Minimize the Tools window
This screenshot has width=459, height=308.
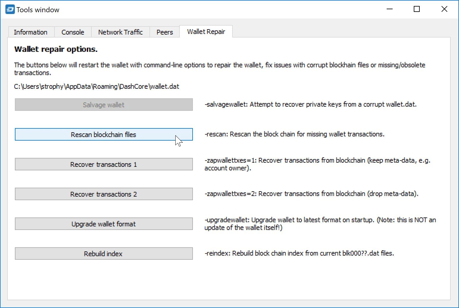(390, 9)
